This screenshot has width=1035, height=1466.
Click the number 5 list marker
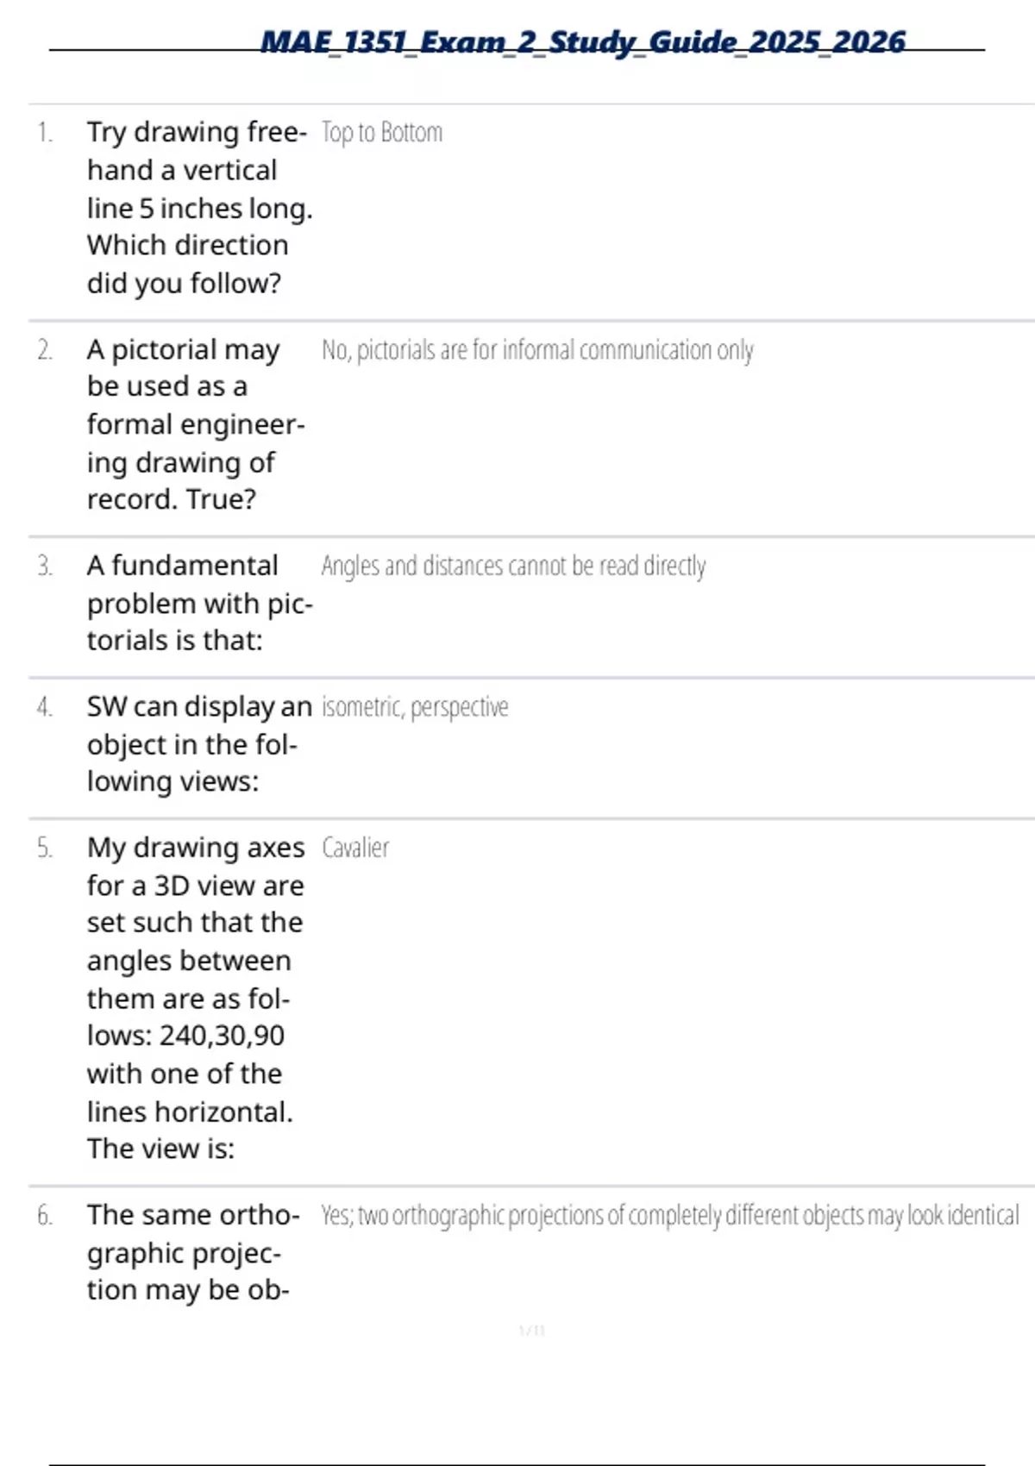pos(45,848)
